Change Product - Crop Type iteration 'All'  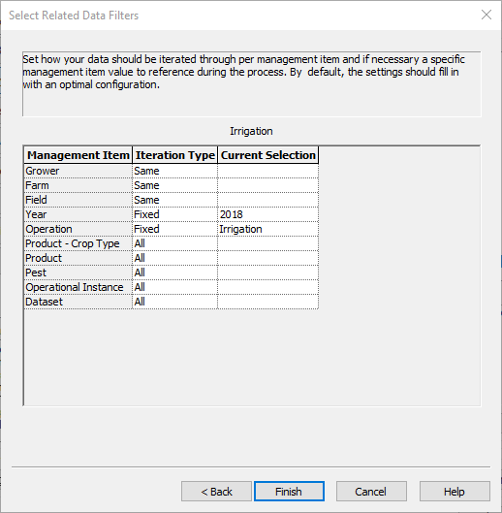(175, 243)
